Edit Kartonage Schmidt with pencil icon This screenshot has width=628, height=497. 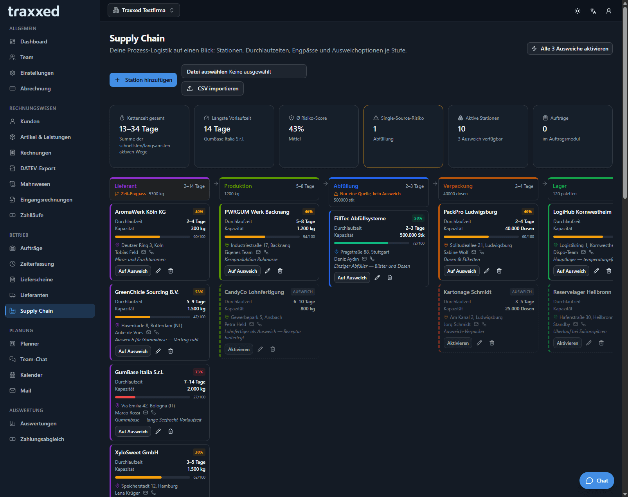click(479, 343)
